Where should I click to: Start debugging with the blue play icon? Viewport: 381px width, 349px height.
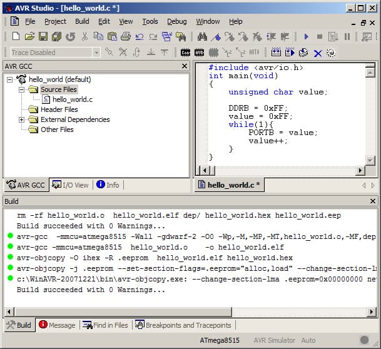306,37
